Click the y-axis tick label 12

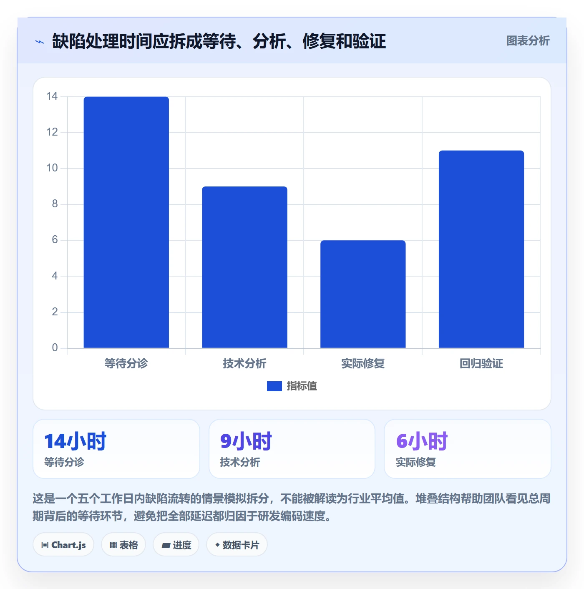click(52, 132)
